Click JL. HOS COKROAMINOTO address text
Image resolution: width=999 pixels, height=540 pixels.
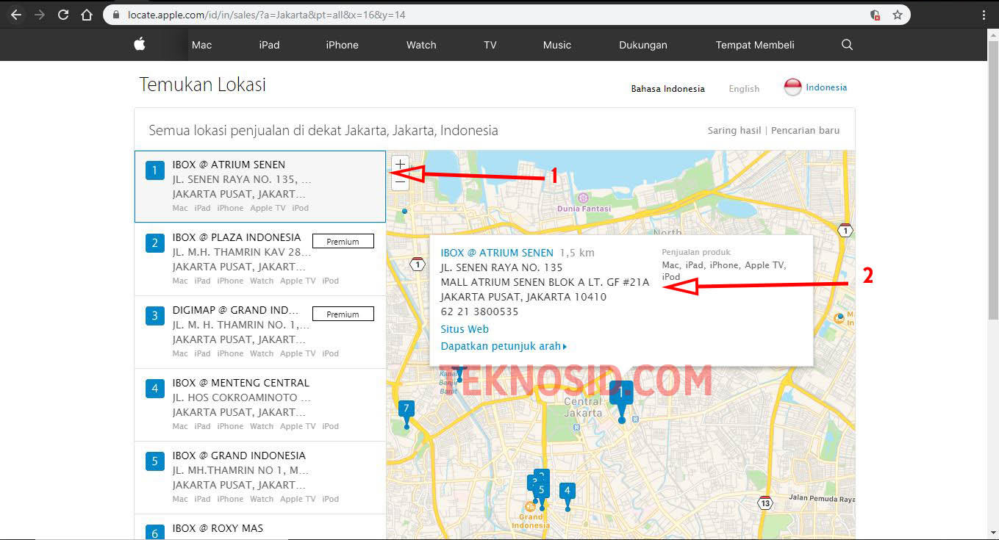[x=242, y=397]
